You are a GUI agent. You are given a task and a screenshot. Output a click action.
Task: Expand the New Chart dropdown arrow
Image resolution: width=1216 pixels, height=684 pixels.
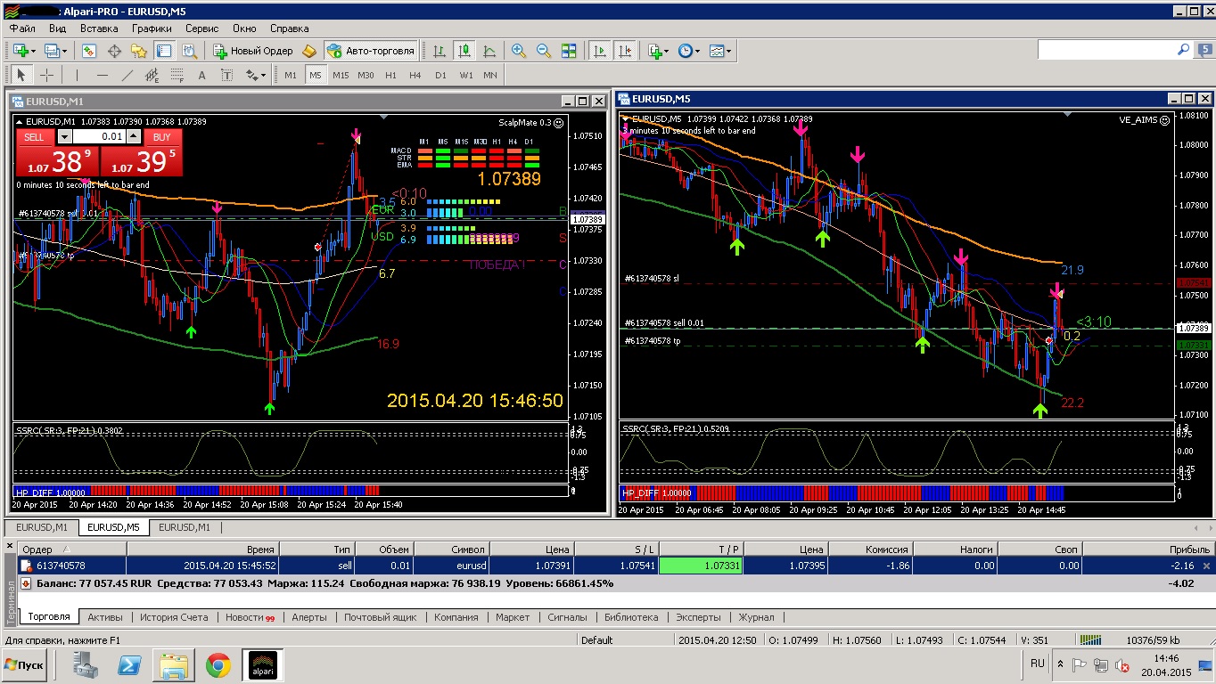coord(33,51)
